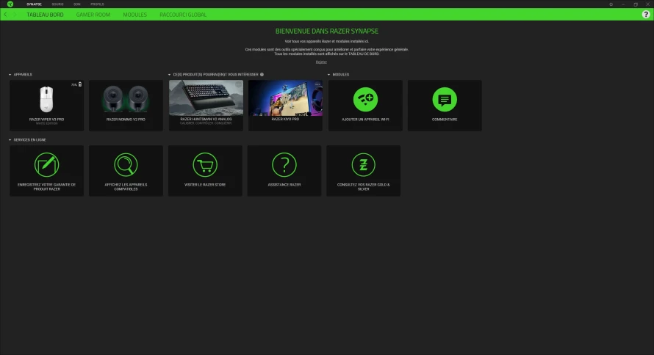Image resolution: width=654 pixels, height=355 pixels.
Task: Go forward with the right arrow
Action: (x=15, y=15)
